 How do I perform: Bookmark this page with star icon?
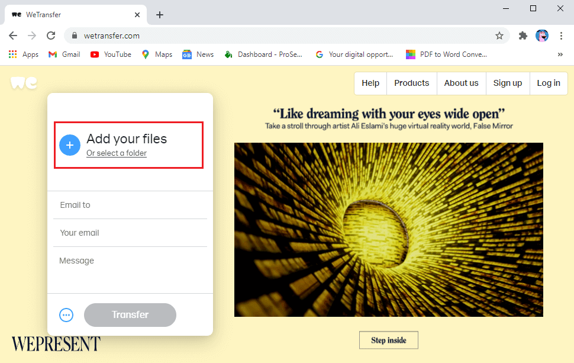click(499, 36)
